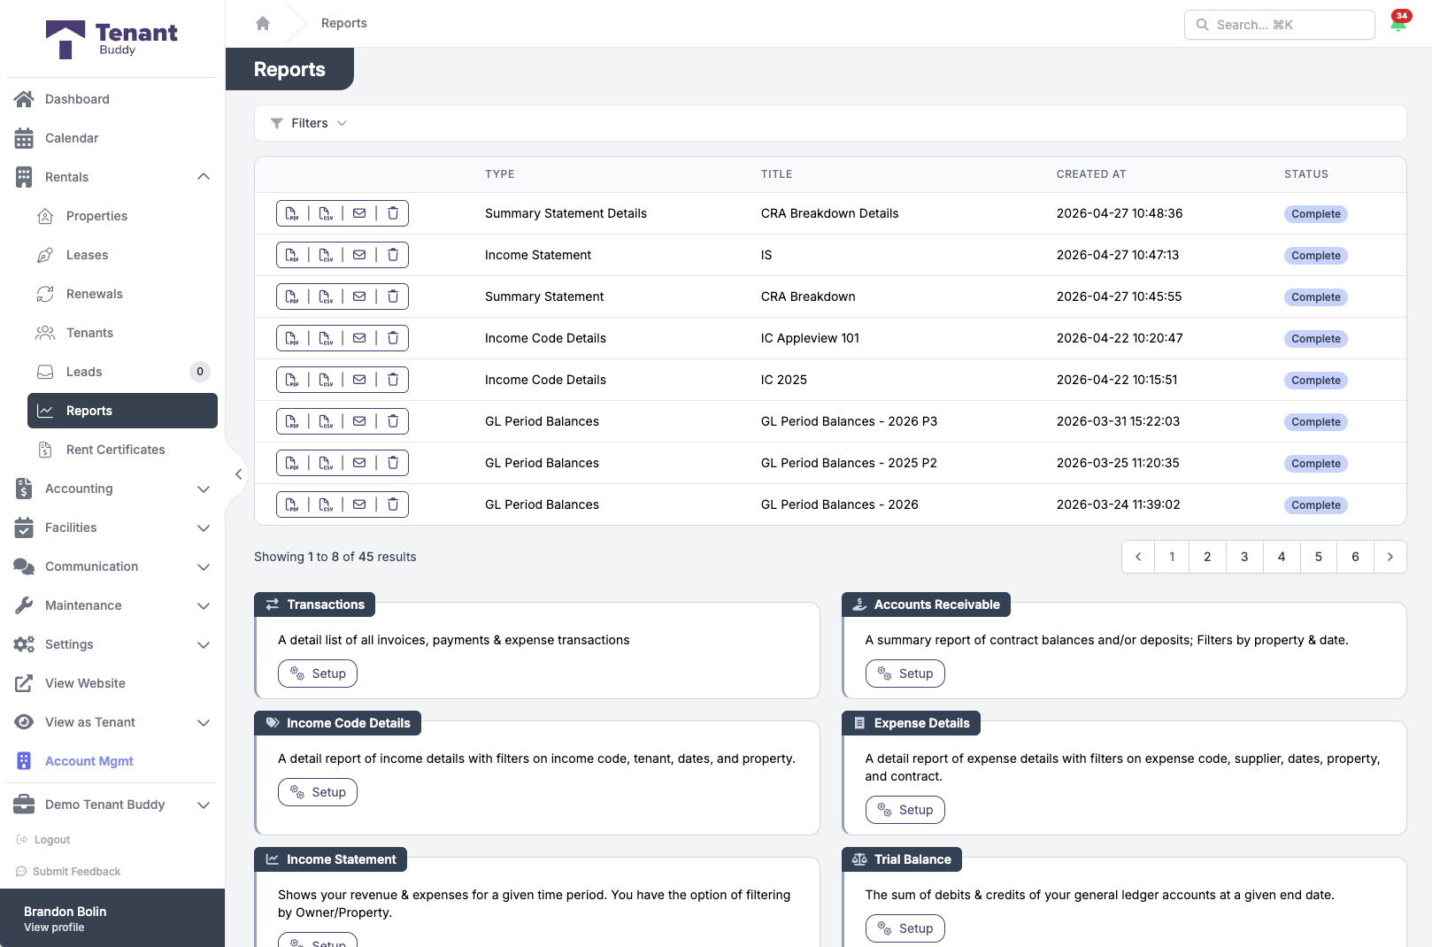
Task: Delete the IC 2025 report
Action: coord(393,380)
